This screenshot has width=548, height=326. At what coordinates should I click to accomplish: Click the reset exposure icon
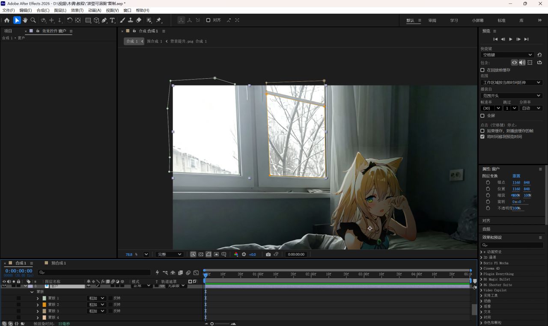244,254
